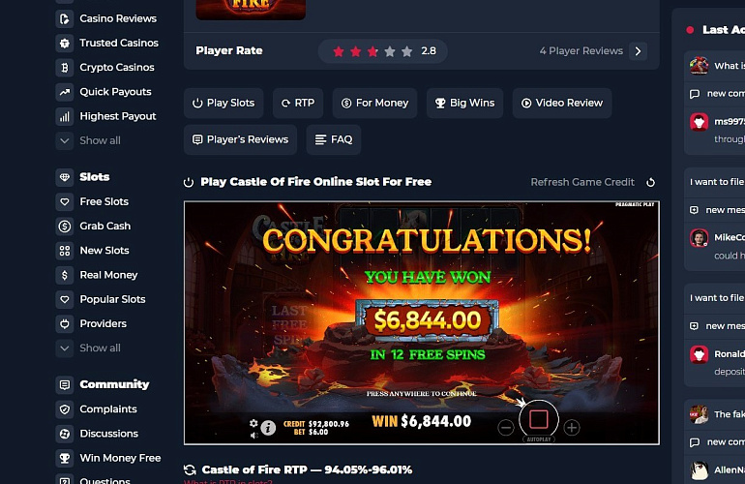Rate with the fourth star
This screenshot has height=484, width=745.
point(390,51)
